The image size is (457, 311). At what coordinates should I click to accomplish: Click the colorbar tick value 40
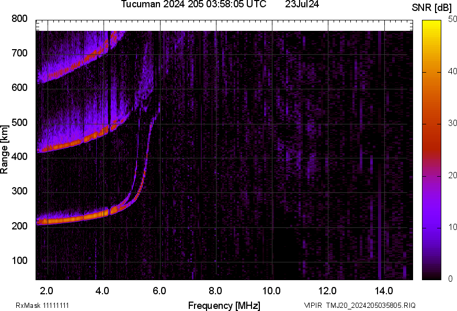(x=452, y=72)
